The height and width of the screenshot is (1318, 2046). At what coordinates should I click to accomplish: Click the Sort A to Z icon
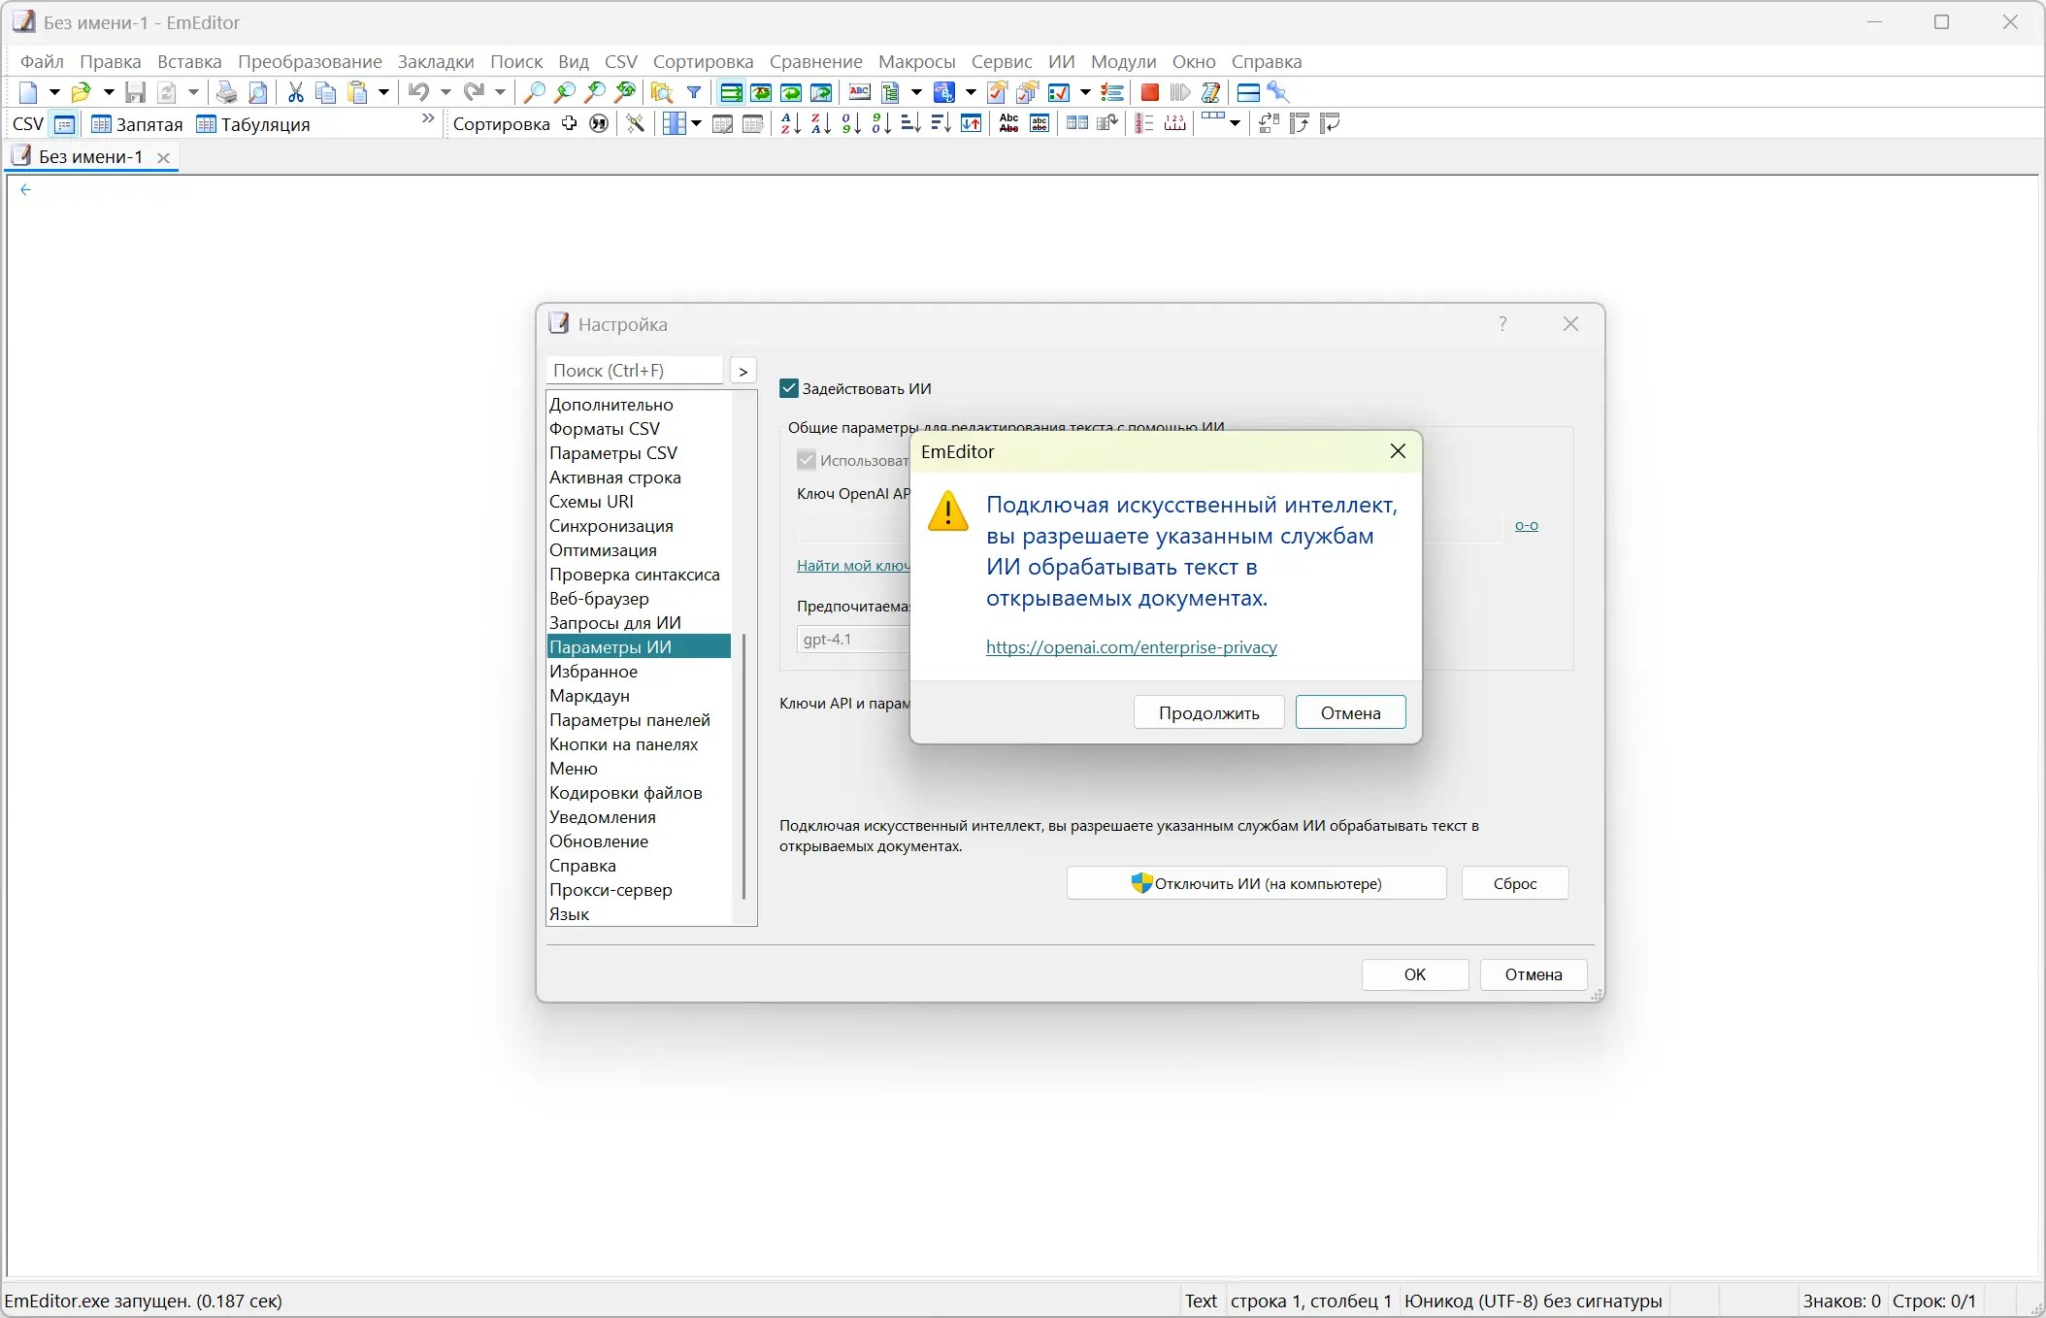tap(790, 124)
